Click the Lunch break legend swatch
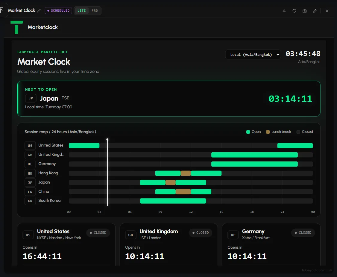Image resolution: width=337 pixels, height=277 pixels. (268, 132)
